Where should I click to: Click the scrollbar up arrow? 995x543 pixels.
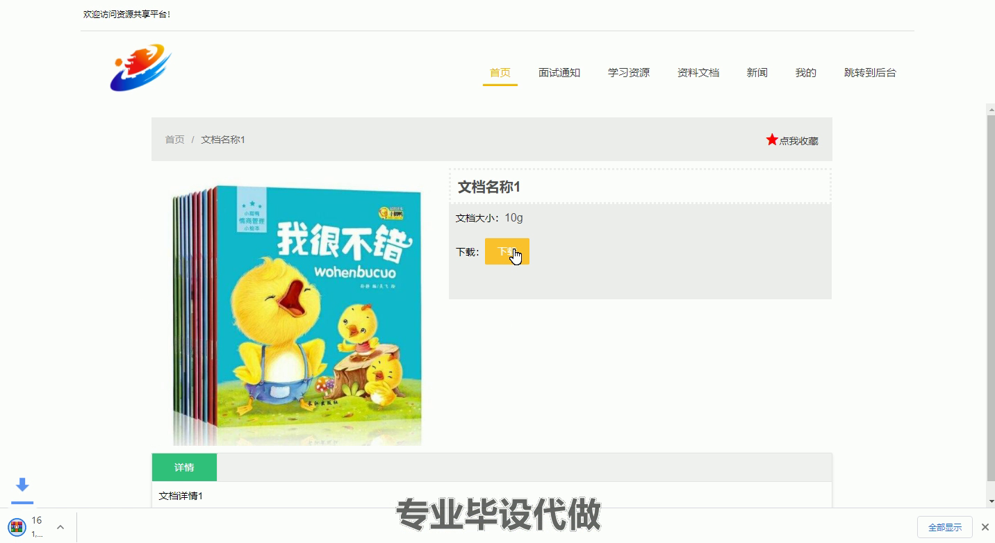(991, 109)
